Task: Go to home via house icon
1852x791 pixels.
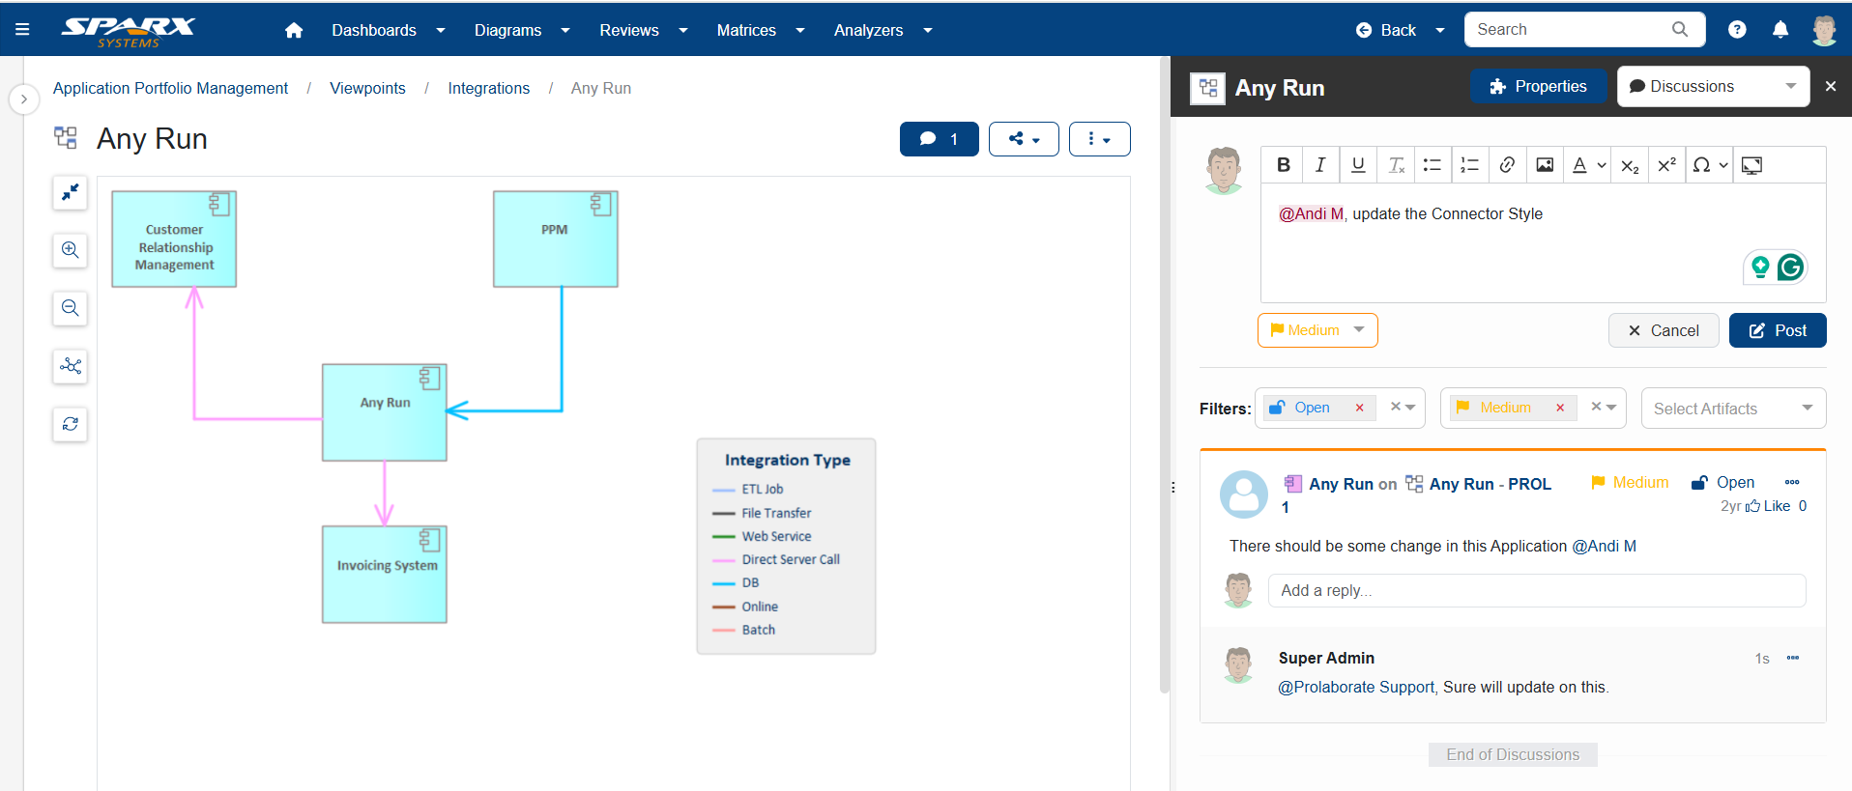Action: coord(294,30)
